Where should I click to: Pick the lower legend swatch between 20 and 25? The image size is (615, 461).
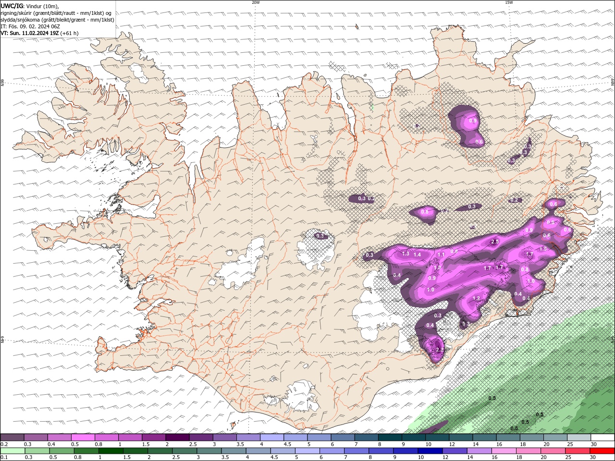553,451
